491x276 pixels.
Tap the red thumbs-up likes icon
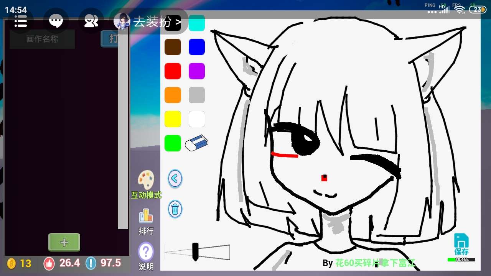pos(49,263)
